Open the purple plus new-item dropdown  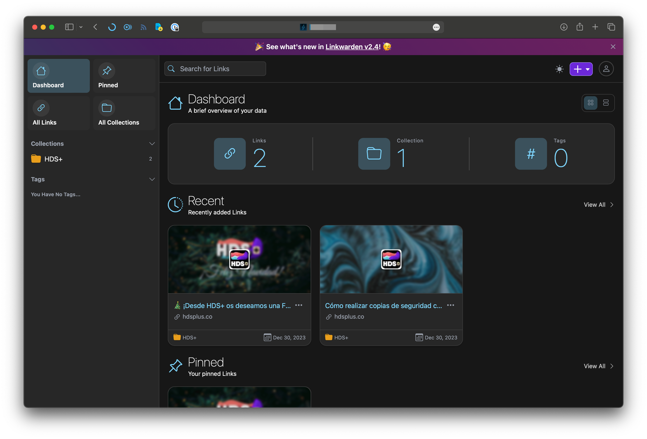(581, 69)
